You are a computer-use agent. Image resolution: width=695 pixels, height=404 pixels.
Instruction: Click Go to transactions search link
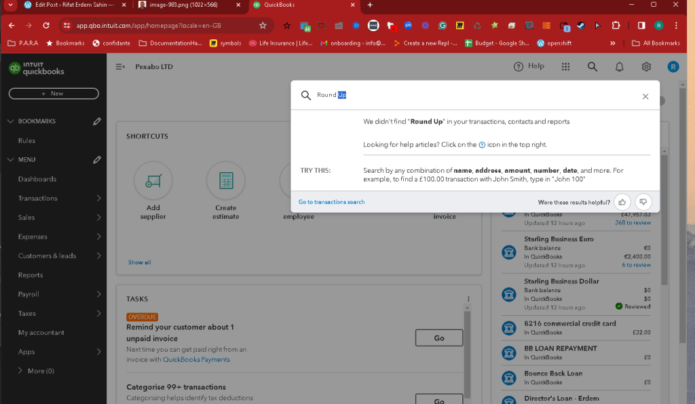coord(331,202)
